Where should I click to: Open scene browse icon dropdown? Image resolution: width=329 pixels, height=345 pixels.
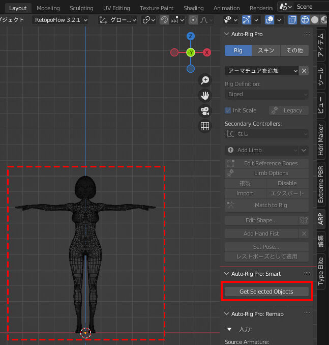pyautogui.click(x=285, y=7)
